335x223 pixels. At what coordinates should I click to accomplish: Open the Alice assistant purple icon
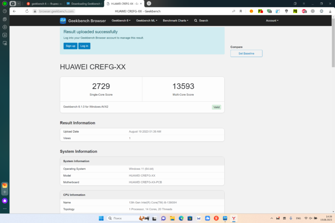point(5,201)
